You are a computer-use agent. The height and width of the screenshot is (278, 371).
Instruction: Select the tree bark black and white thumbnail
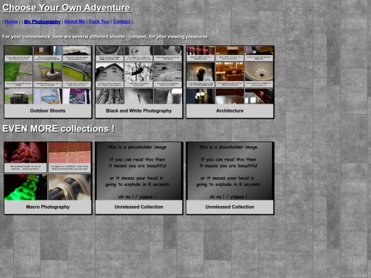(109, 96)
